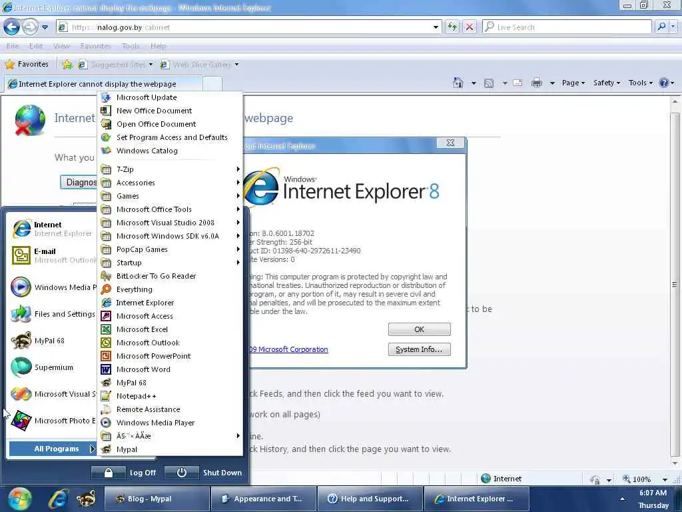This screenshot has height=512, width=682.
Task: Switch to Blog - Mypal taskbar window
Action: click(x=157, y=499)
